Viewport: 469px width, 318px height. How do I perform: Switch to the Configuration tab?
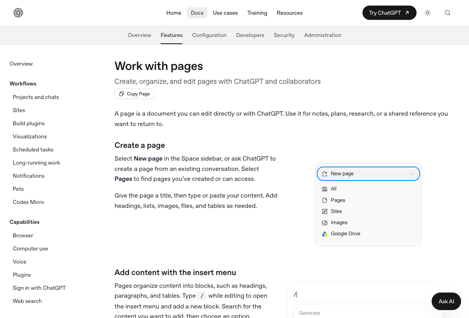point(209,35)
